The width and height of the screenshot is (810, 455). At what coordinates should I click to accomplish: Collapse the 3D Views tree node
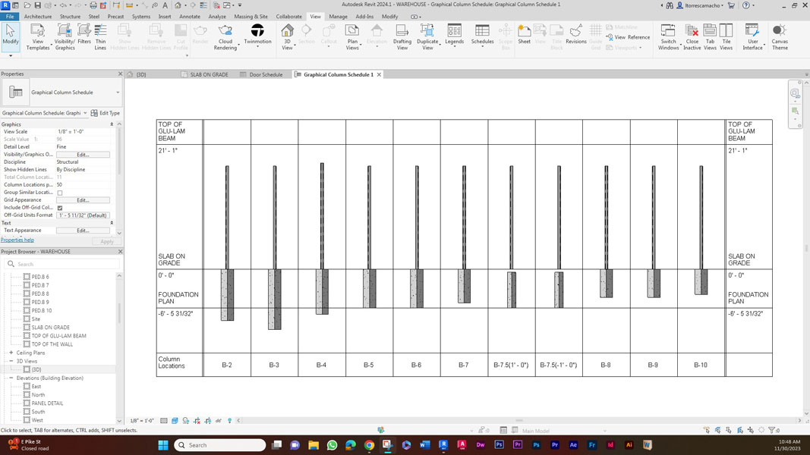11,361
